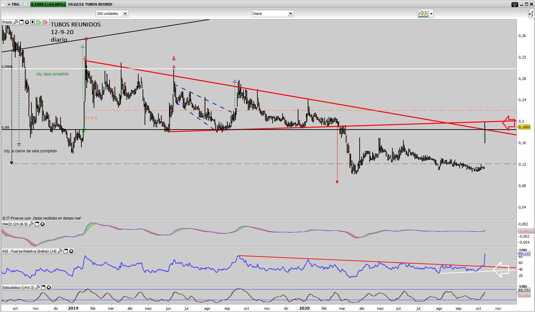This screenshot has width=535, height=312.
Task: Click the RSI panel window icon
Action: click(66, 251)
